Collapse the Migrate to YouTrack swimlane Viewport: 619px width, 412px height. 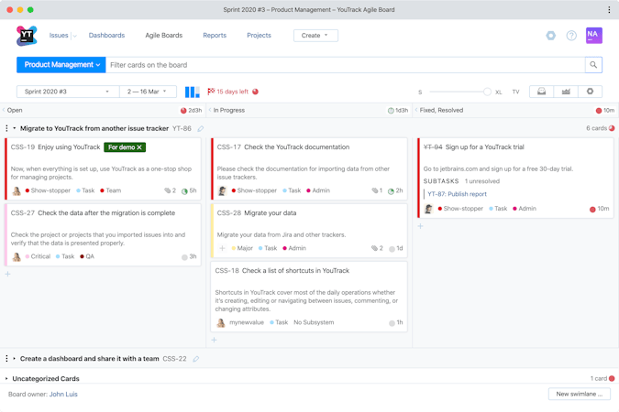click(15, 128)
